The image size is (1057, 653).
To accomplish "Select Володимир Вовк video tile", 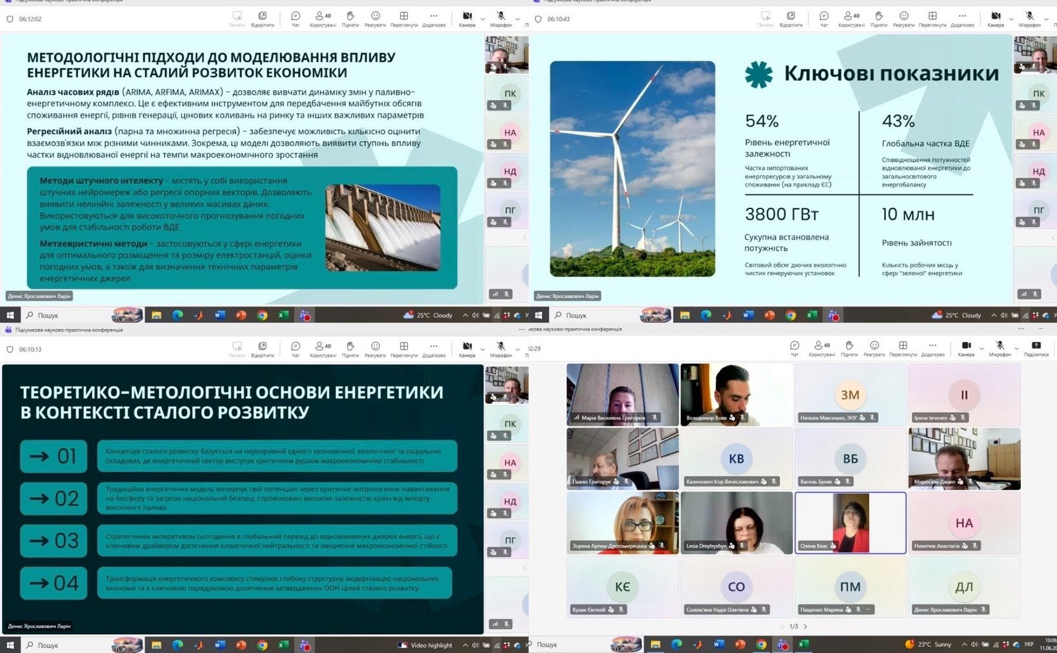I will pos(736,394).
